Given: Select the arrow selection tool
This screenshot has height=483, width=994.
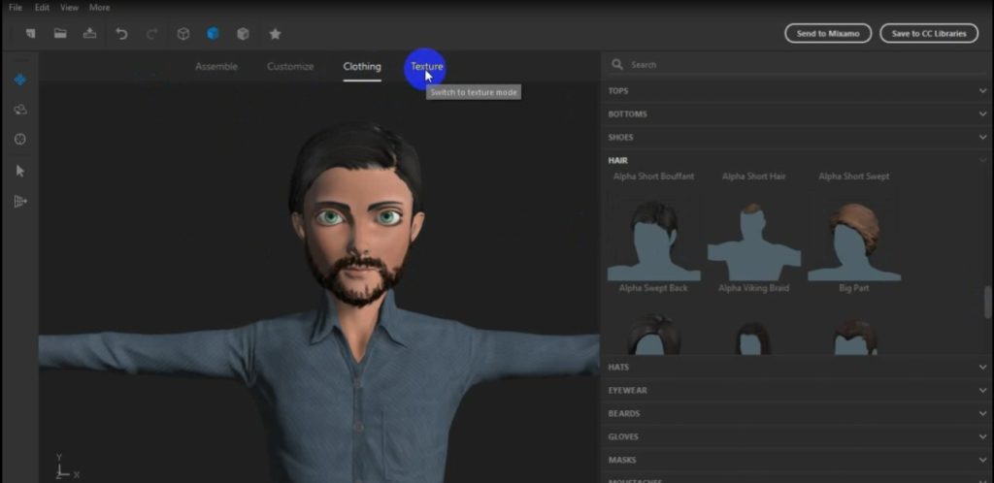Looking at the screenshot, I should (x=20, y=171).
